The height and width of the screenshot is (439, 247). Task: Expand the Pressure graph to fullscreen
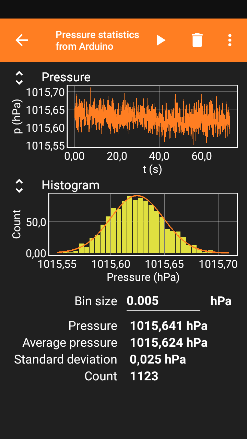click(x=19, y=78)
